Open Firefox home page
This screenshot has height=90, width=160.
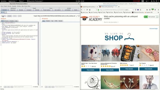point(90,10)
